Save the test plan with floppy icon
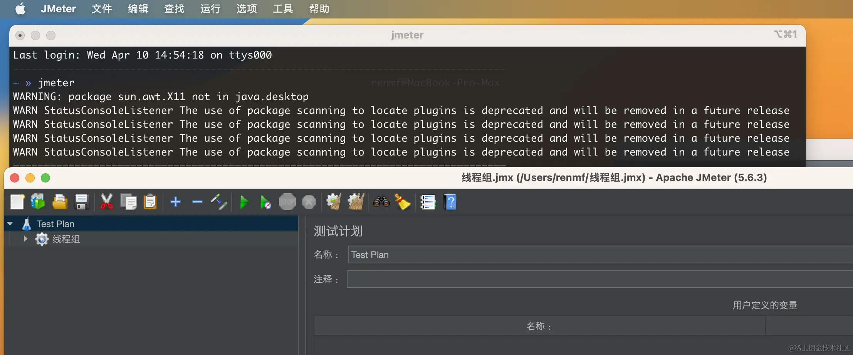Screen dimensions: 853x355 tap(82, 202)
